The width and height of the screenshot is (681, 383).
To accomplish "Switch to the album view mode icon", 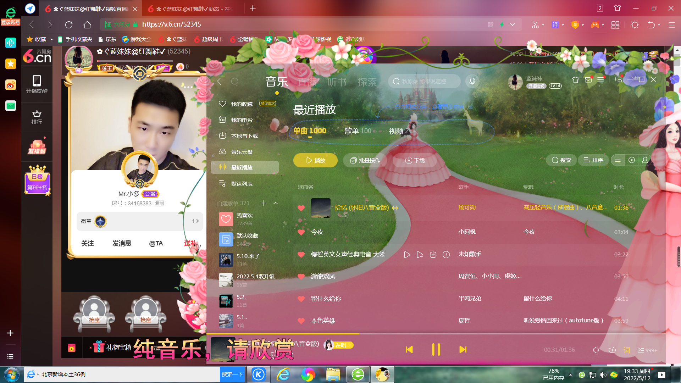I will (632, 160).
